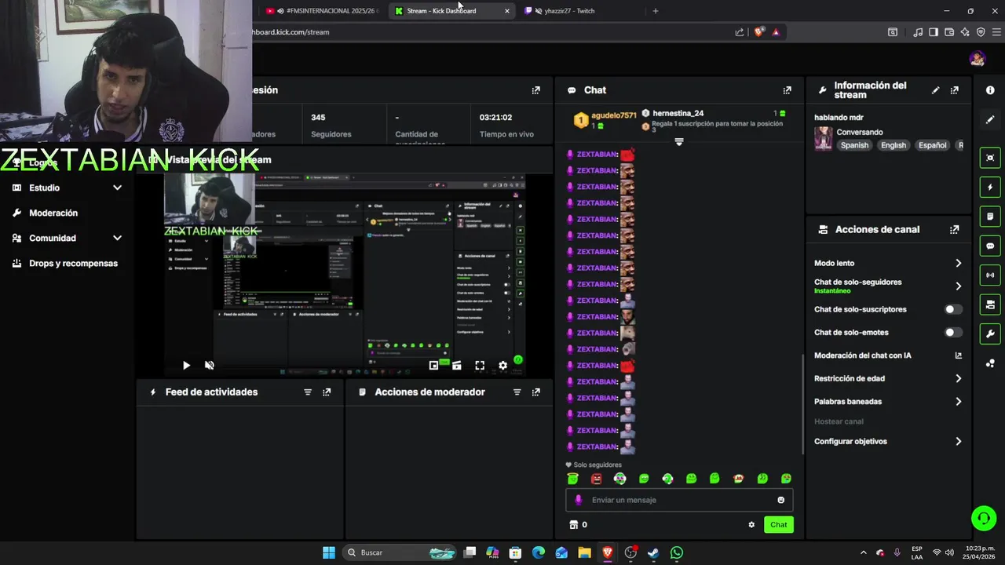Open the chat shop icon
Viewport: 1005px width, 565px height.
point(573,525)
